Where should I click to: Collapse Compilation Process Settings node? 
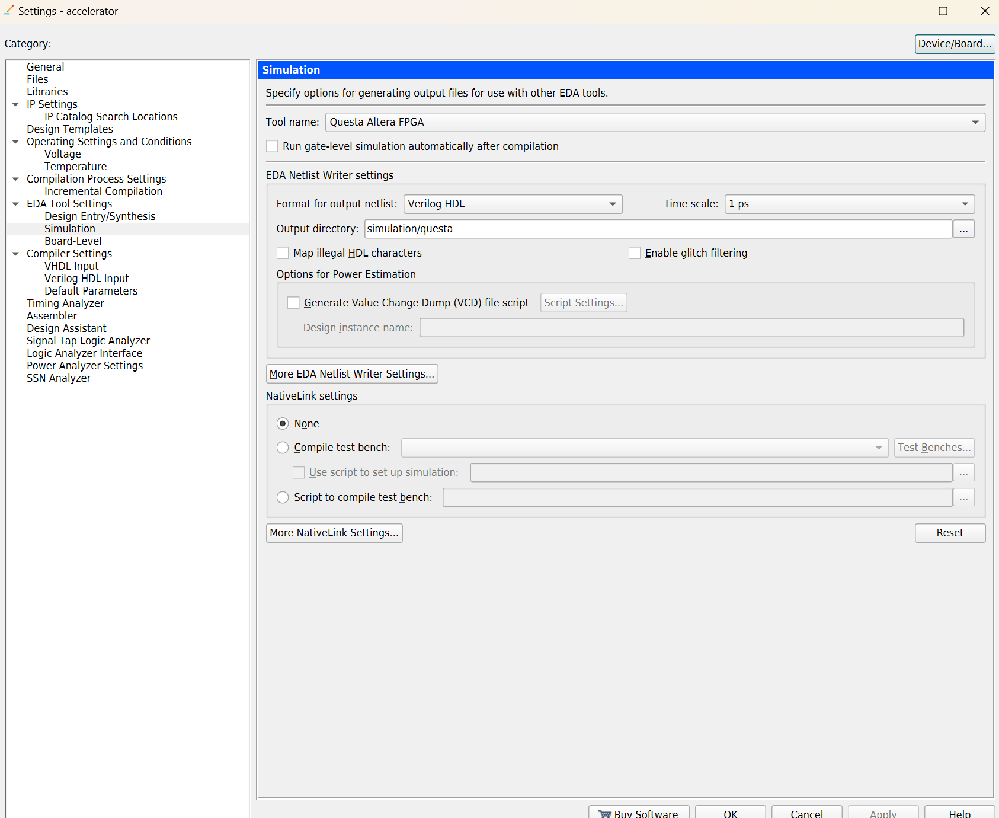15,179
